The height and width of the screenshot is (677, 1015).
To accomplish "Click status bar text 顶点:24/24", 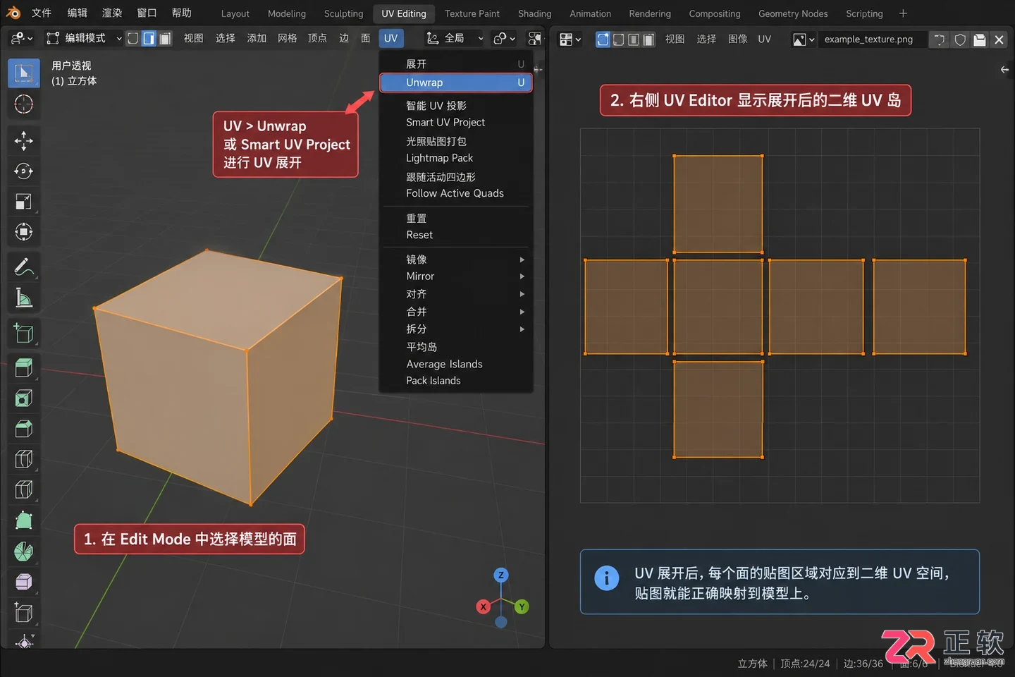I will click(x=805, y=664).
